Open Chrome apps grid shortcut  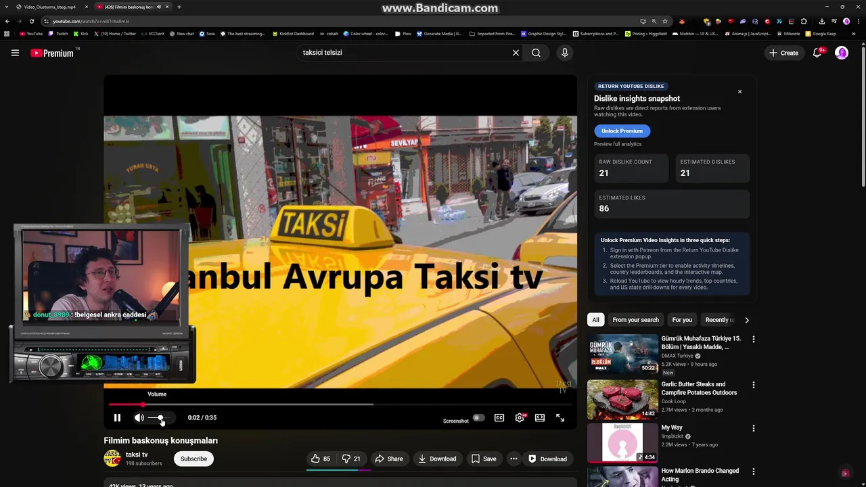tap(7, 34)
